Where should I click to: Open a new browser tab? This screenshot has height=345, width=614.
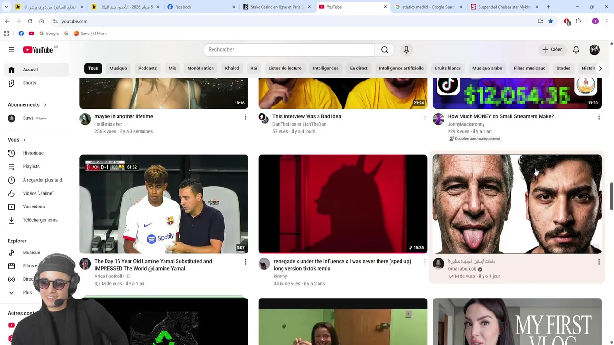click(x=548, y=7)
